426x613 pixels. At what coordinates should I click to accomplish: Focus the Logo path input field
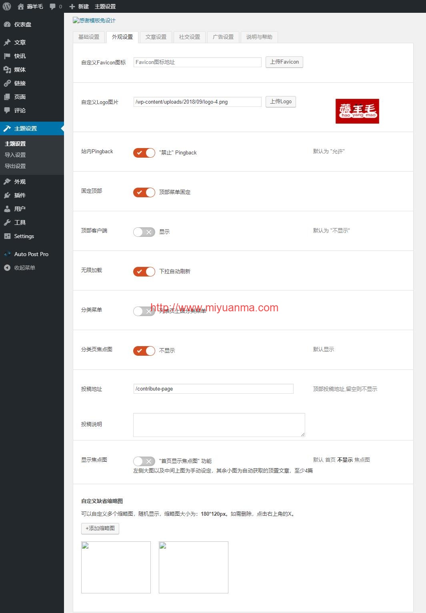click(x=198, y=102)
